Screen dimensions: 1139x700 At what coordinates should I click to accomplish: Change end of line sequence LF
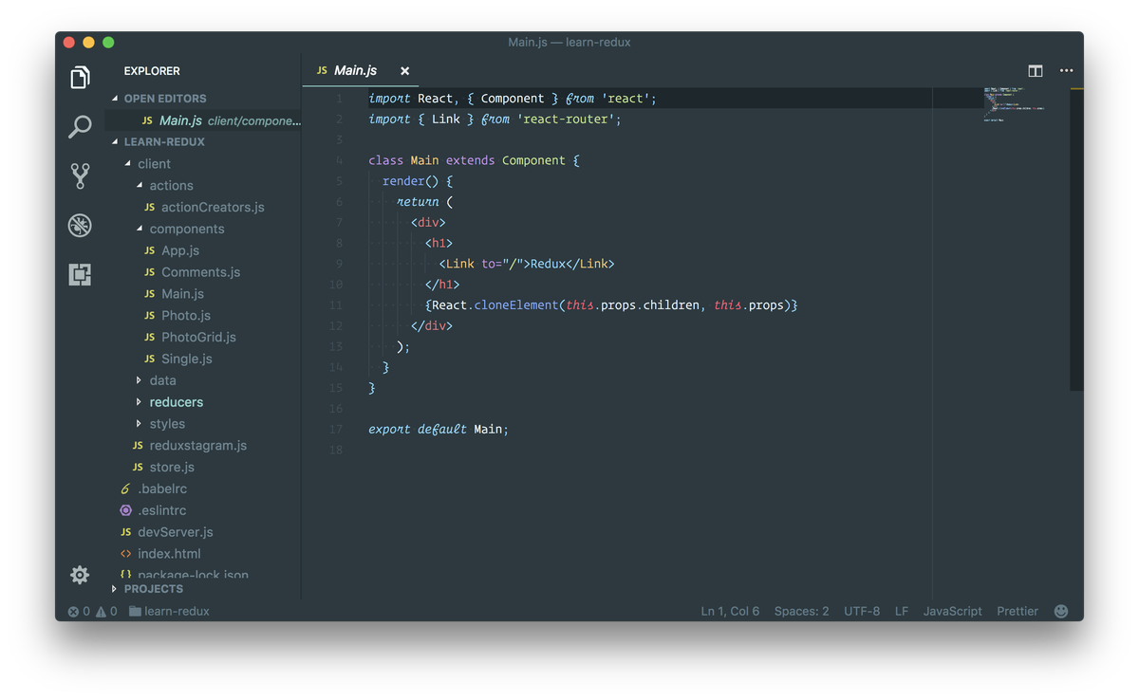pos(902,611)
